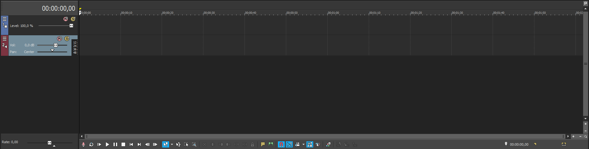
Task: Click Play From Start button
Action: (x=99, y=144)
